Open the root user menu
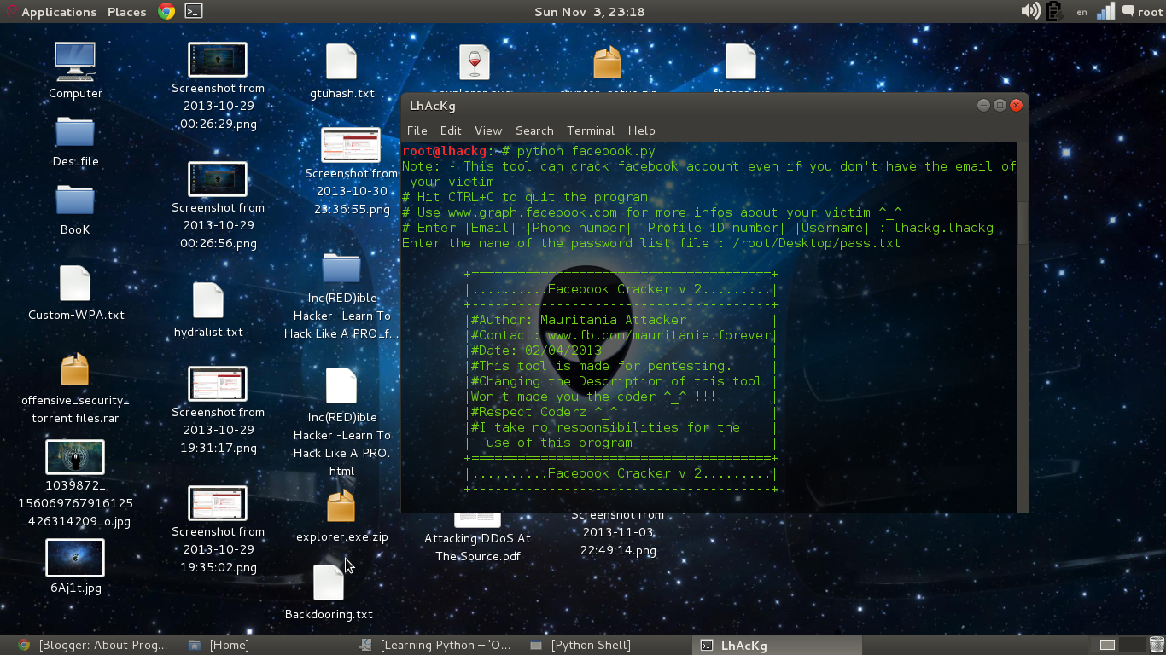 click(x=1150, y=12)
